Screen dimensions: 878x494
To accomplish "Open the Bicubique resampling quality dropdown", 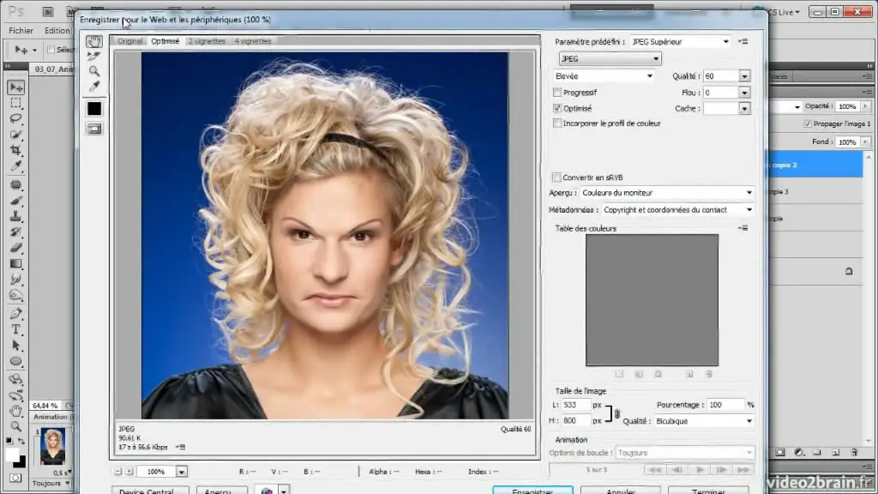I will tap(705, 421).
